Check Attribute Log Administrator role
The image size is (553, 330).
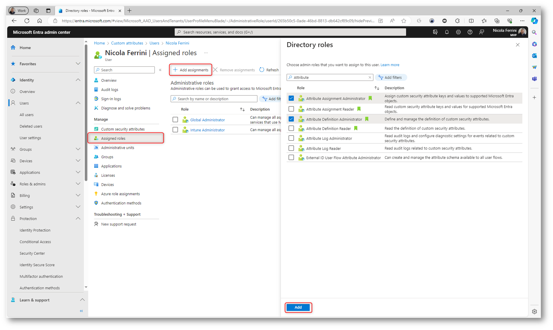coord(291,138)
